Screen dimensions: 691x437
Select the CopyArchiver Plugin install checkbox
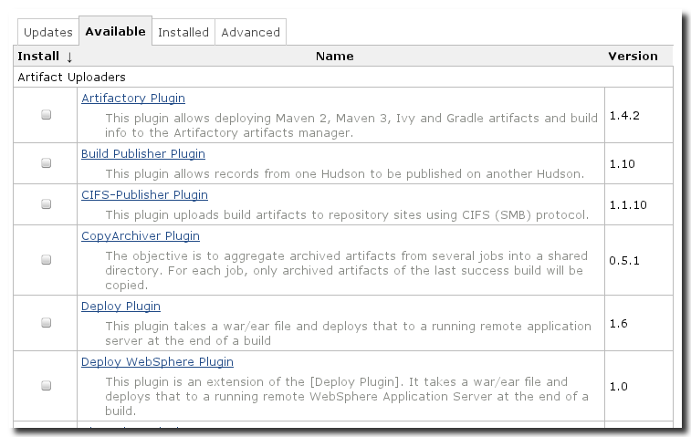coord(47,260)
